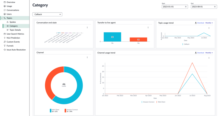Click the 46 Count donut center
The width and height of the screenshot is (220, 116).
(64, 85)
